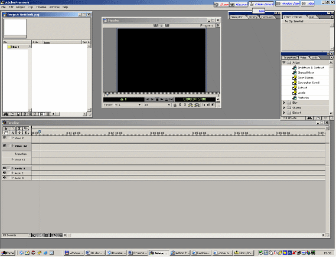The height and width of the screenshot is (257, 336).
Task: Collapse the Adjust effects folder
Action: 284,62
